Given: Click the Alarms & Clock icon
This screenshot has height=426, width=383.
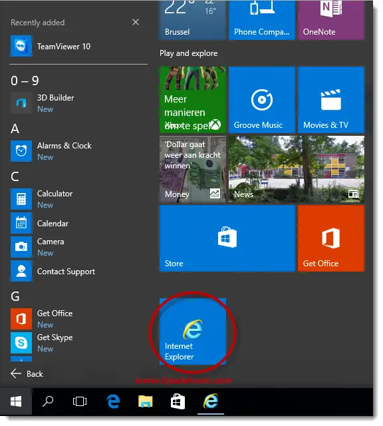Looking at the screenshot, I should [21, 151].
